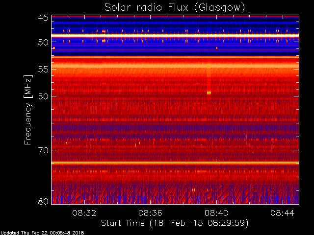This screenshot has height=235, width=314.
Task: Click the 80 frequency tick label
Action: click(43, 201)
